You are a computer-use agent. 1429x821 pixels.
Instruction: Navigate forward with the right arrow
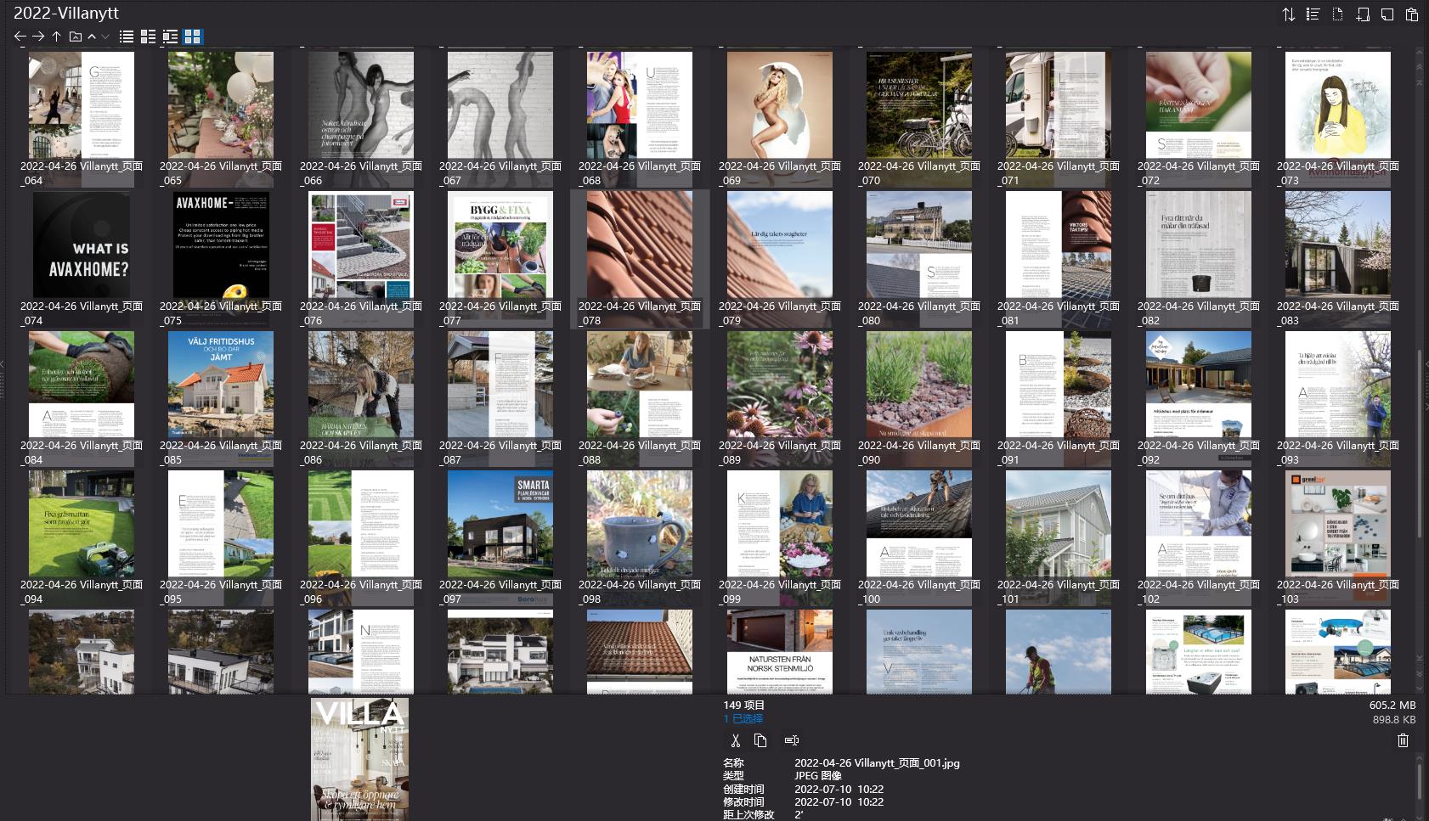[x=38, y=37]
